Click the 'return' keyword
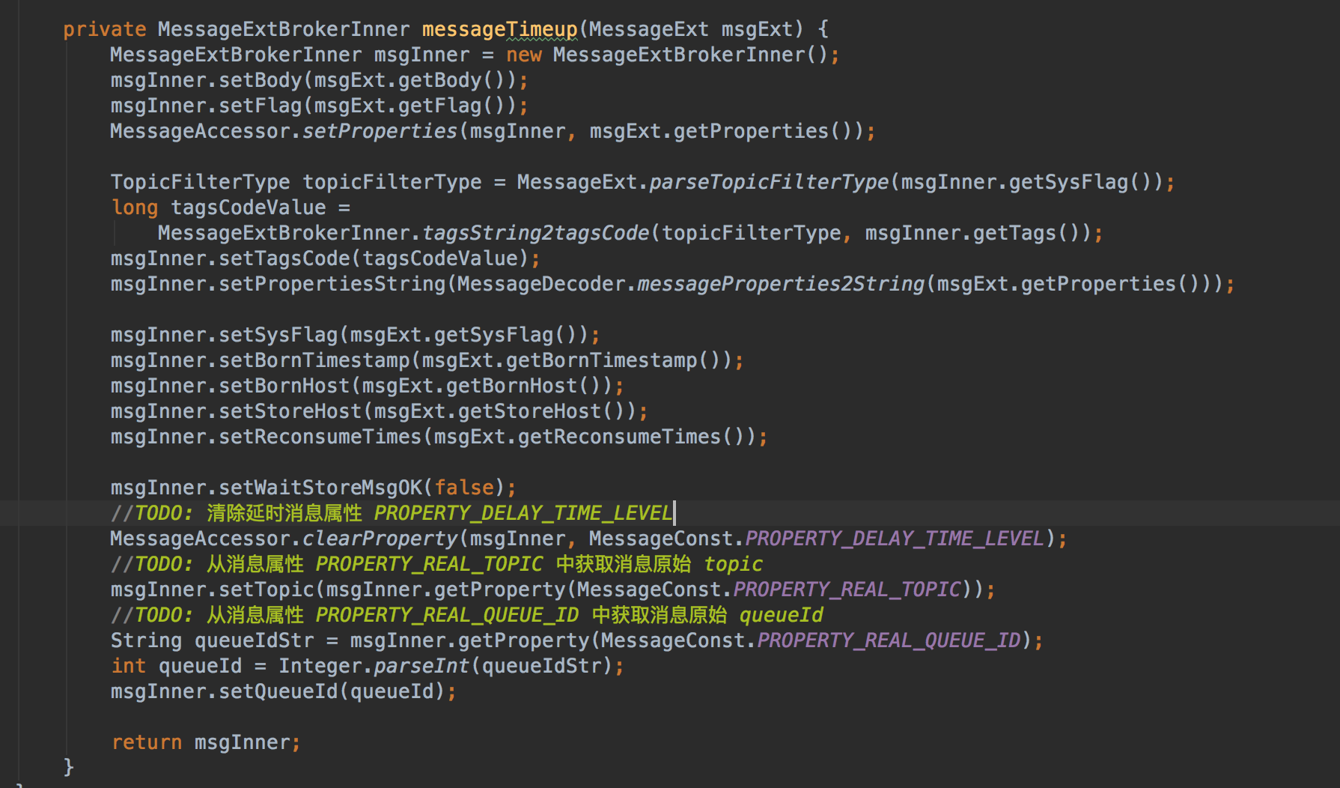Screen dimensions: 1340x788 [147, 742]
